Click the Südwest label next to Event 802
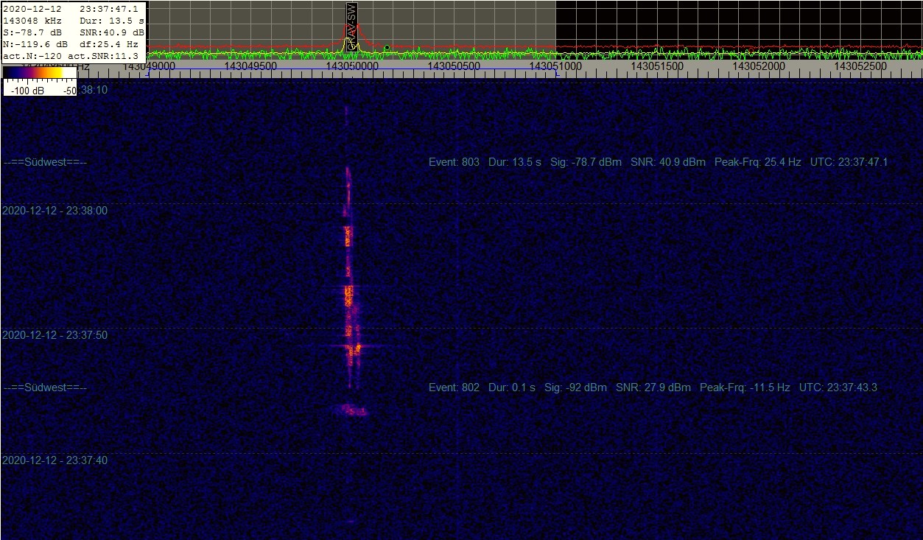Viewport: 923px width, 540px height. 46,388
